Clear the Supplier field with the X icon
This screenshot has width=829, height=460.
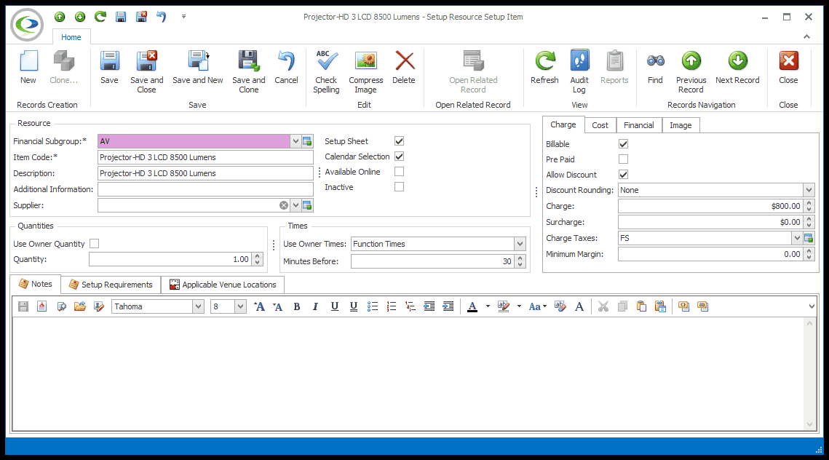[284, 205]
